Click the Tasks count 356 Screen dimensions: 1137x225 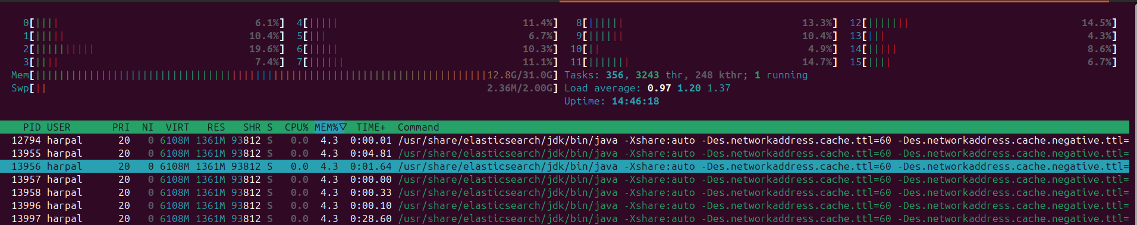coord(614,75)
